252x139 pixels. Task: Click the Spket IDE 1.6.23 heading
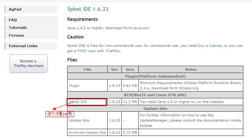[88, 9]
